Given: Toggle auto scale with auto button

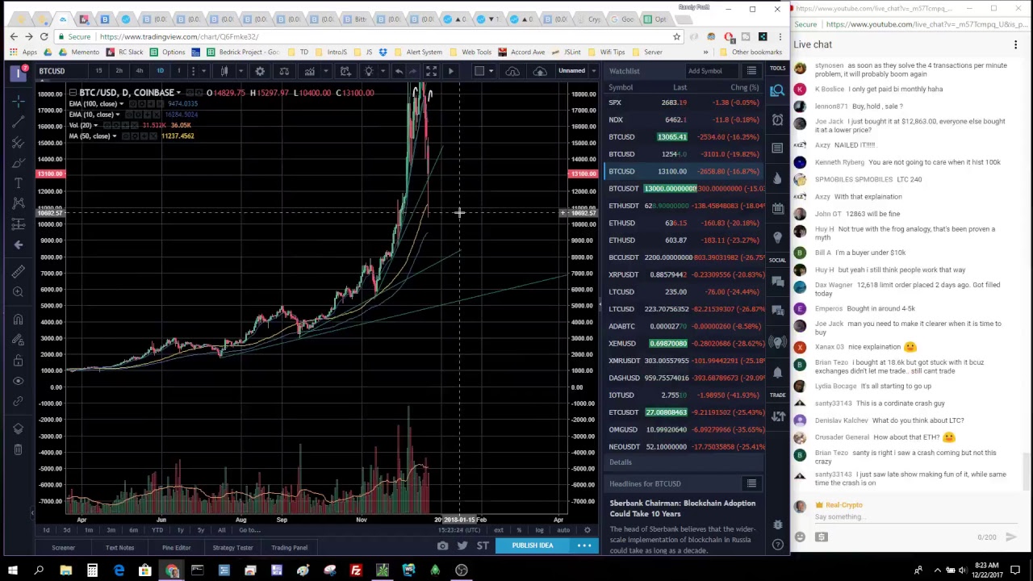Looking at the screenshot, I should (x=563, y=530).
